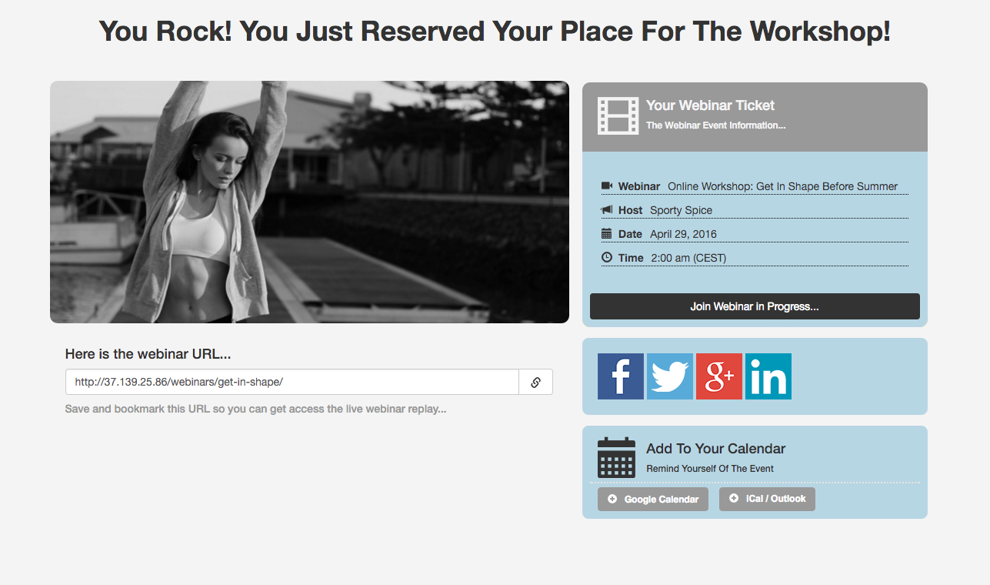The image size is (990, 585).
Task: Share on Twitter via bird icon
Action: click(669, 376)
